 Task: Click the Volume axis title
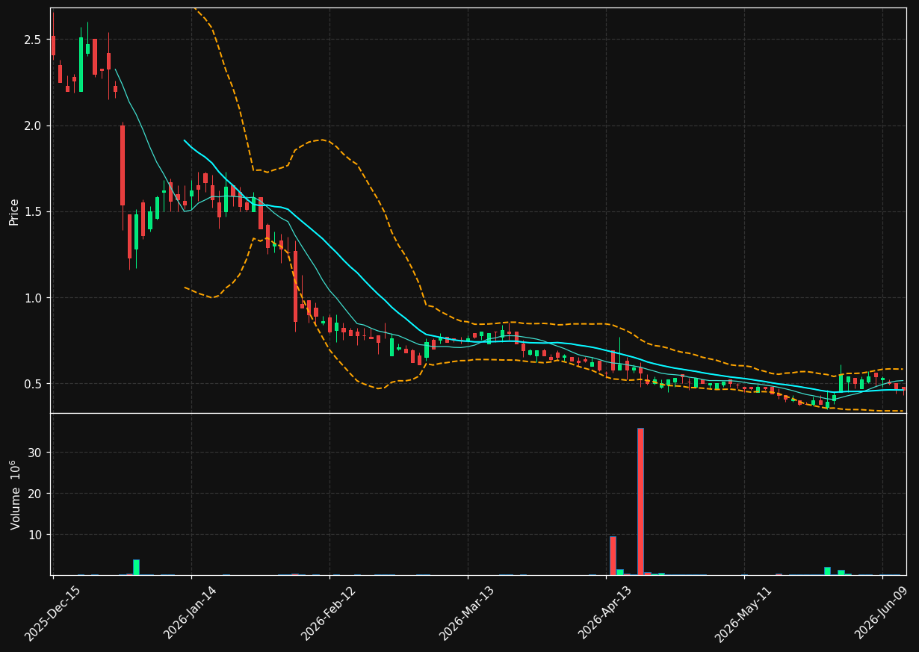[x=15, y=494]
